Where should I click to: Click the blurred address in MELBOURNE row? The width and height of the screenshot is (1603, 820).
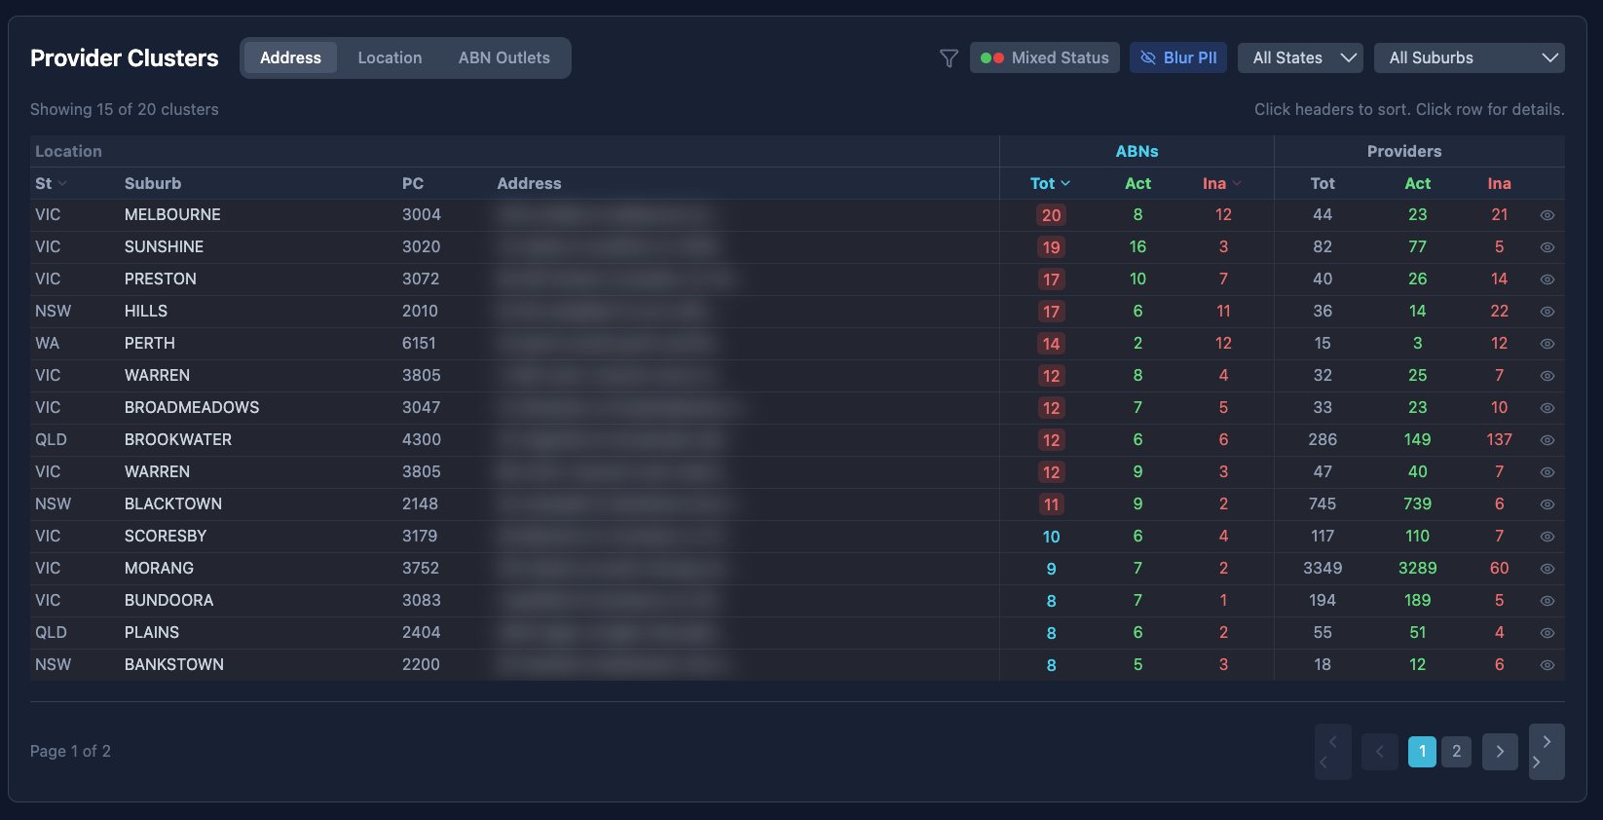pyautogui.click(x=602, y=214)
